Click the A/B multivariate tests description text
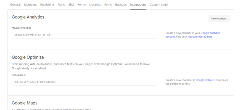This screenshot has width=243, height=110. tap(81, 66)
